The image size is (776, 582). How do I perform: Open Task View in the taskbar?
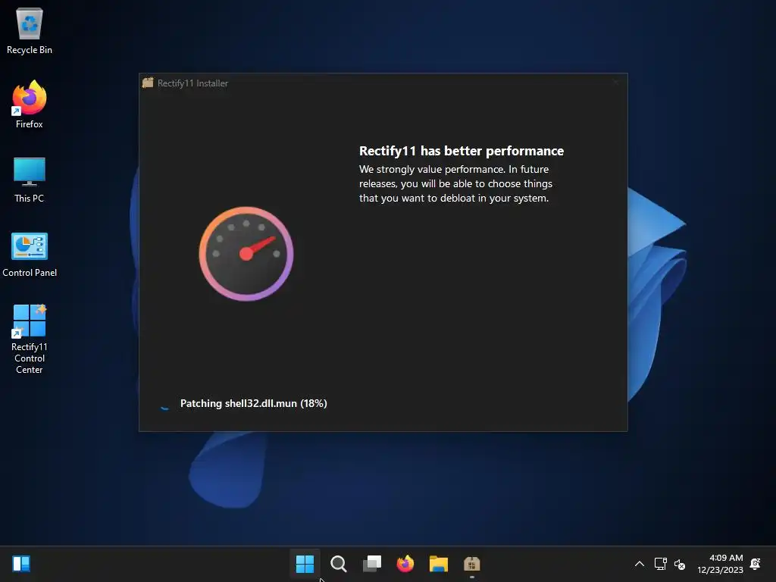(372, 564)
